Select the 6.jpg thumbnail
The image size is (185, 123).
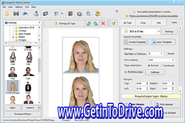(28, 87)
